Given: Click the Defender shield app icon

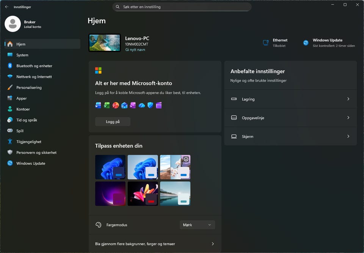Looking at the screenshot, I should (150, 105).
